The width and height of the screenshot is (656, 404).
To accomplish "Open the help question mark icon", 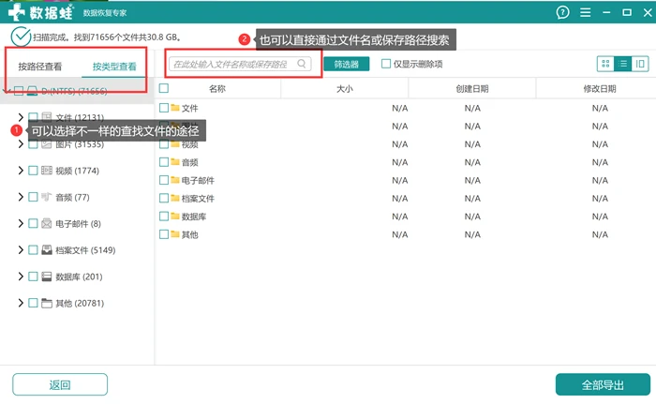I will click(562, 12).
